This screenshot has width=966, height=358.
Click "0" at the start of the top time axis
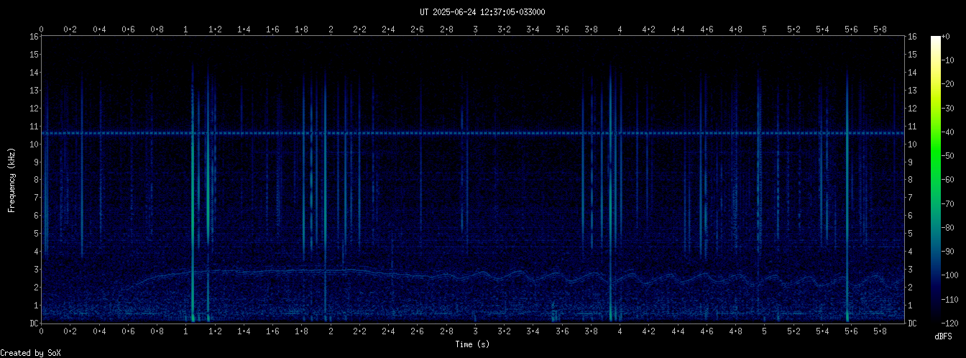(x=42, y=29)
